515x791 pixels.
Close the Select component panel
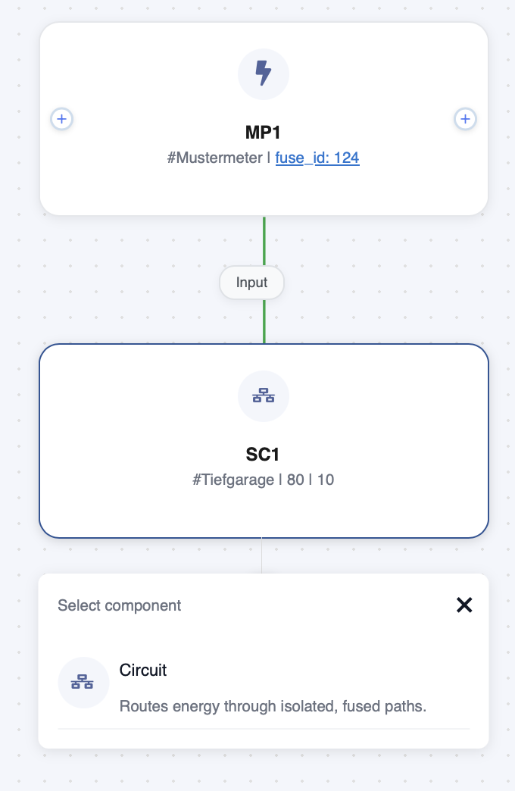(x=464, y=605)
